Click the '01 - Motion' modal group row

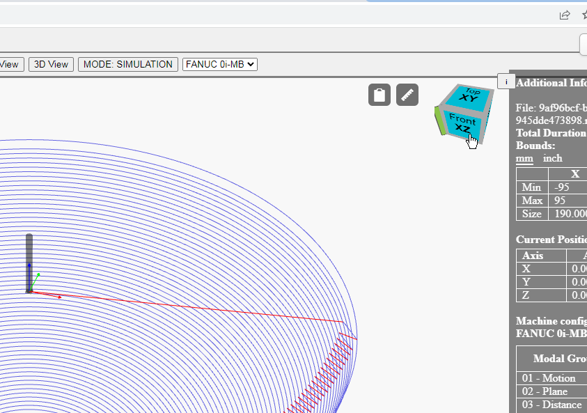[551, 377]
